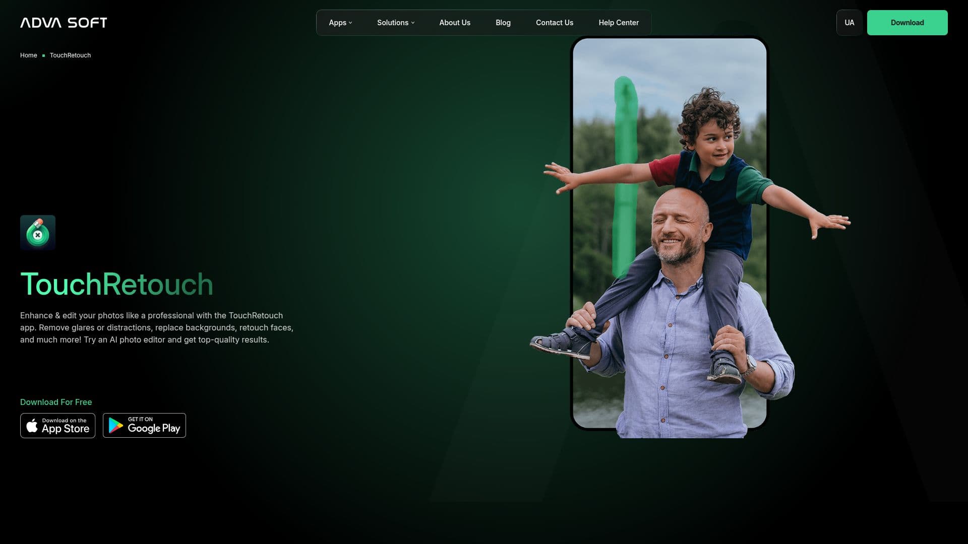Image resolution: width=968 pixels, height=544 pixels.
Task: Click the ADVA SOFT logo
Action: [x=64, y=23]
